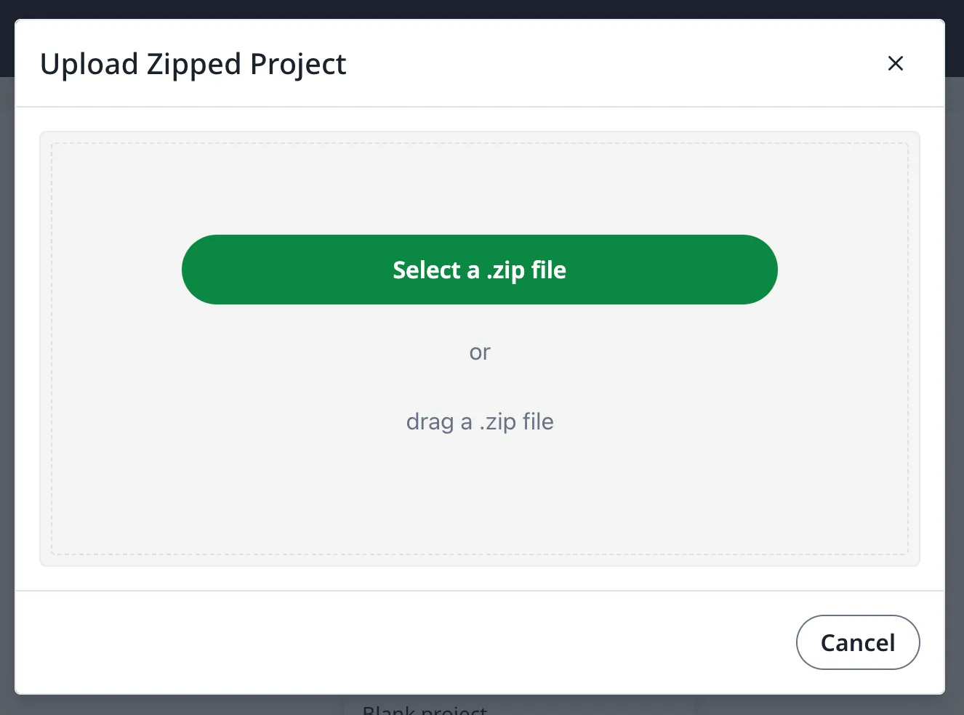964x715 pixels.
Task: Close the Upload Zipped Project dialog
Action: 895,63
